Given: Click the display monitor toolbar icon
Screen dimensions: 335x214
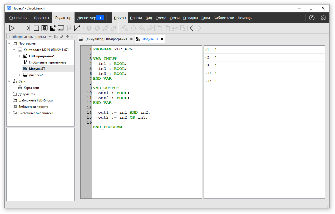Looking at the screenshot, I should [61, 28].
